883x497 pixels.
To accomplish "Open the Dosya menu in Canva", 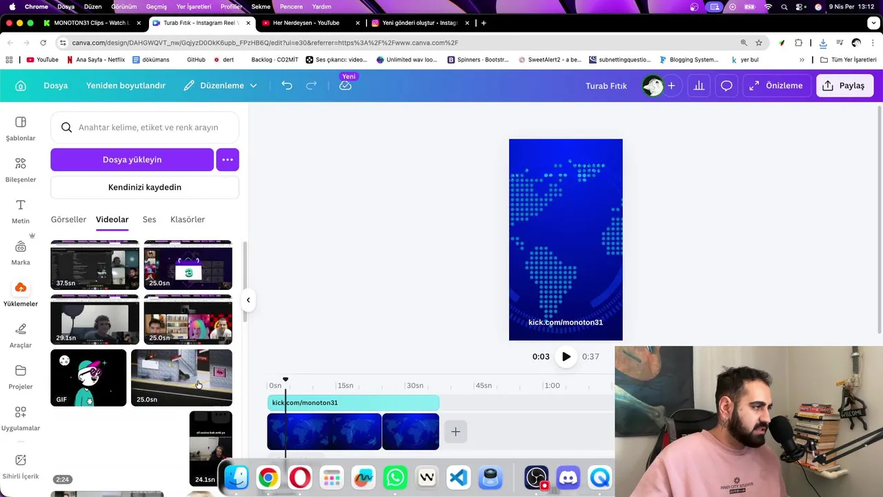I will tap(56, 86).
